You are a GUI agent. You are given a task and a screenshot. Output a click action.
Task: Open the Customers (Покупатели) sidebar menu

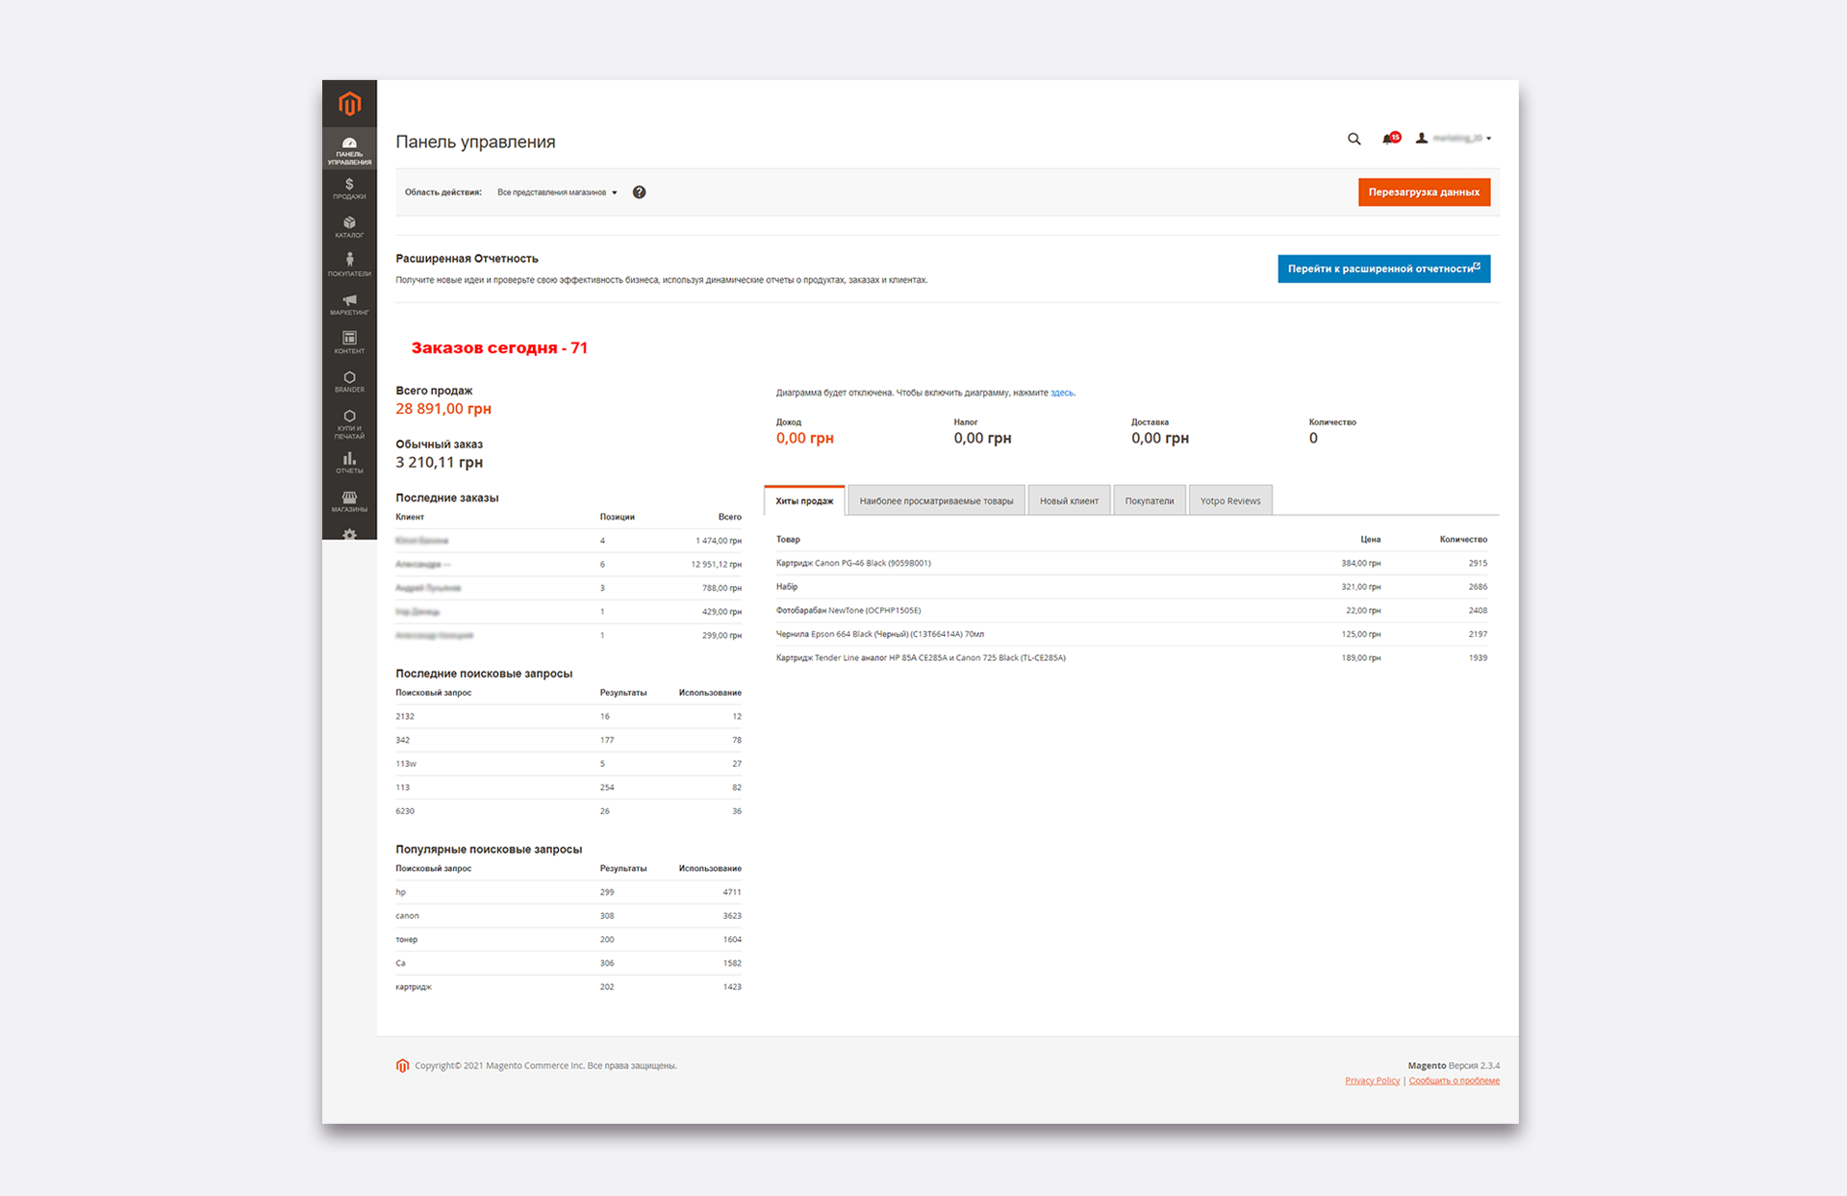[x=349, y=265]
